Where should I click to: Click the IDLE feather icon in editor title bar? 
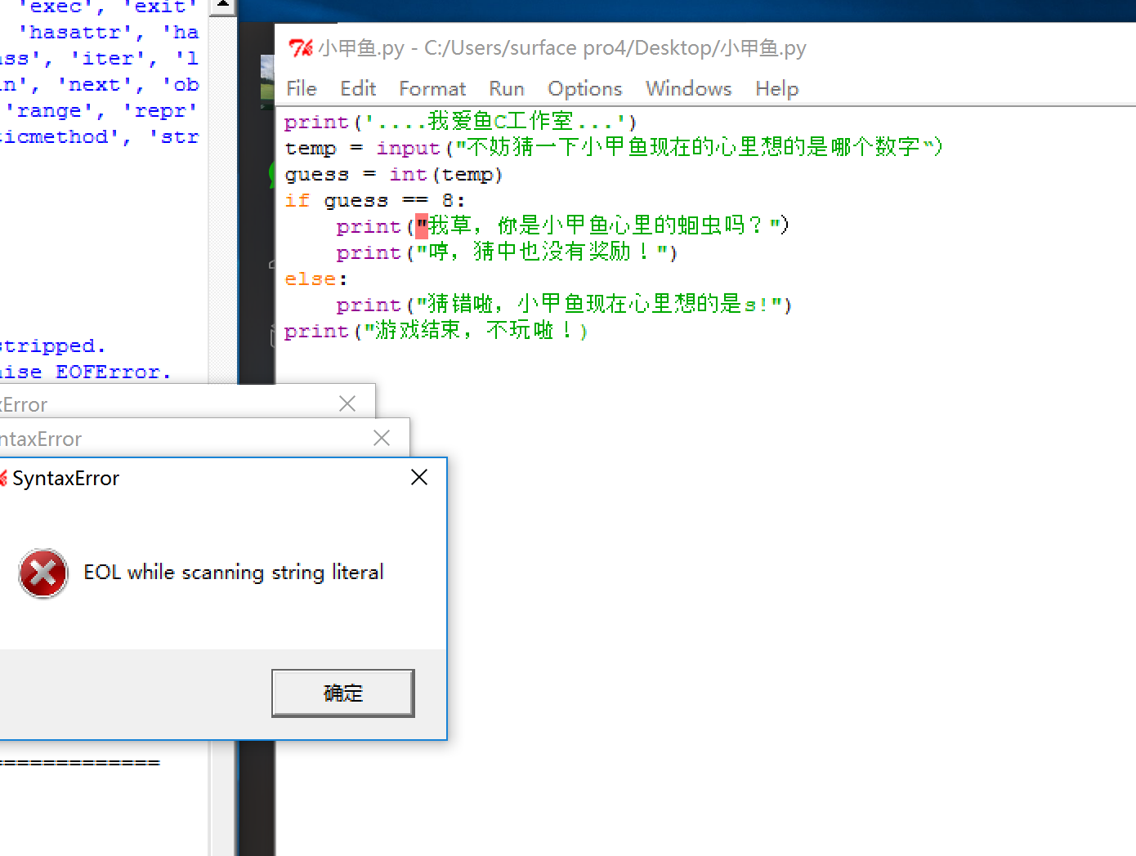[300, 48]
